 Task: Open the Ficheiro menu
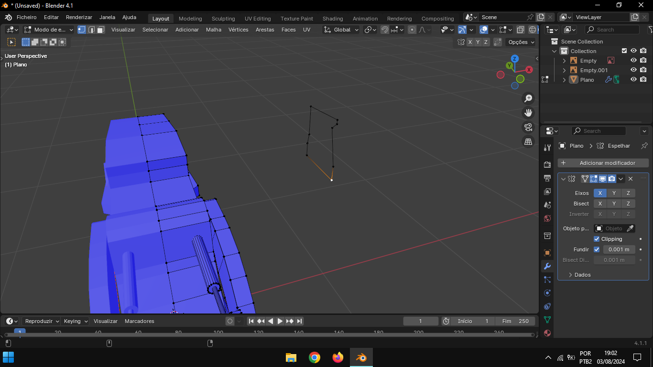26,17
